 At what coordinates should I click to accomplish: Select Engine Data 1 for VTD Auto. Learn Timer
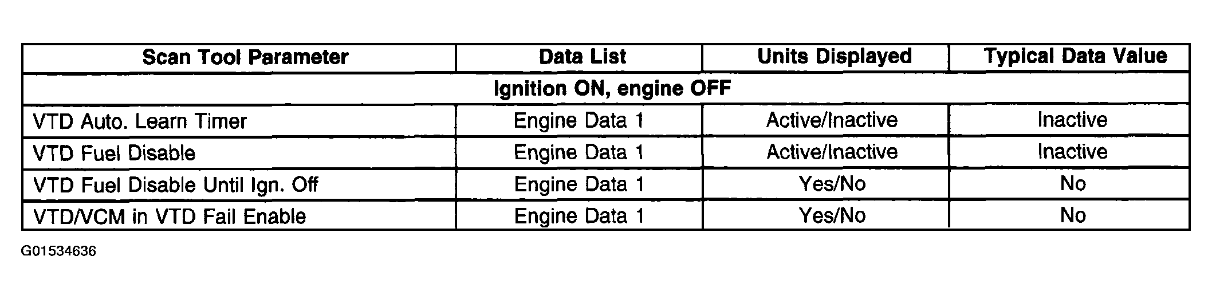[x=579, y=120]
